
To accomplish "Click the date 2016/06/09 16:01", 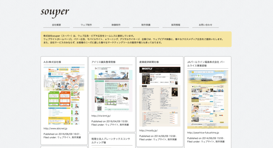I will click(x=69, y=134).
